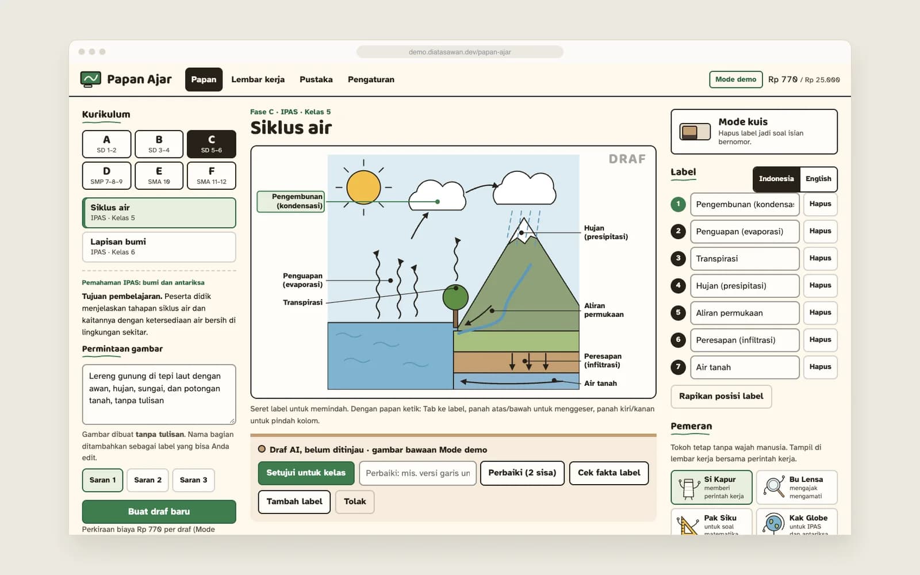Click label number badge 7
Viewport: 920px width, 575px height.
point(678,367)
